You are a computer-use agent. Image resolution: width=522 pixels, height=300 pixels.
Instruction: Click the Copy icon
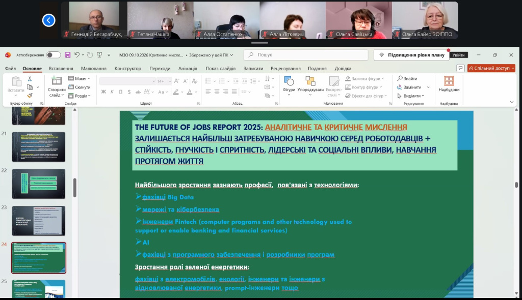(30, 87)
